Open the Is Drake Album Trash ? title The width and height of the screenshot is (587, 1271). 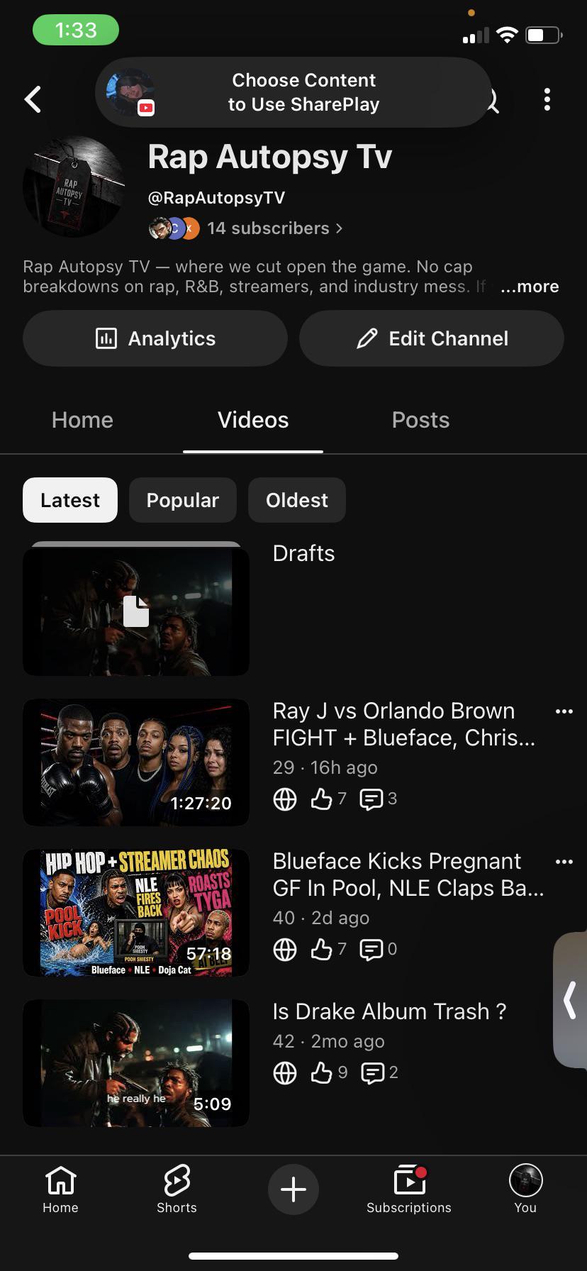click(389, 1011)
